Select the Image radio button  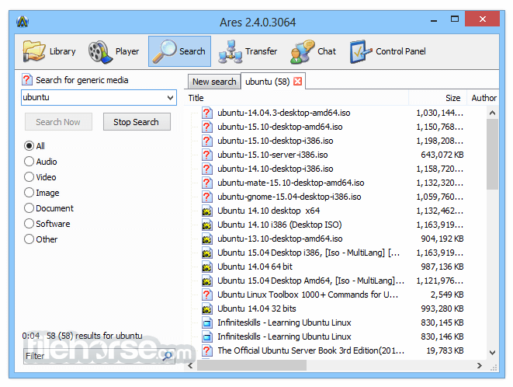point(29,193)
